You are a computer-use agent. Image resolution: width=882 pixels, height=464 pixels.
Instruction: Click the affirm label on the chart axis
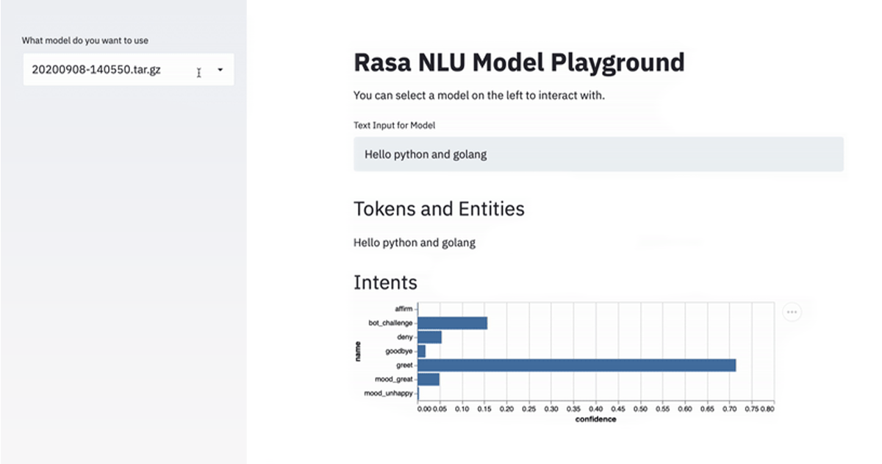(x=402, y=309)
